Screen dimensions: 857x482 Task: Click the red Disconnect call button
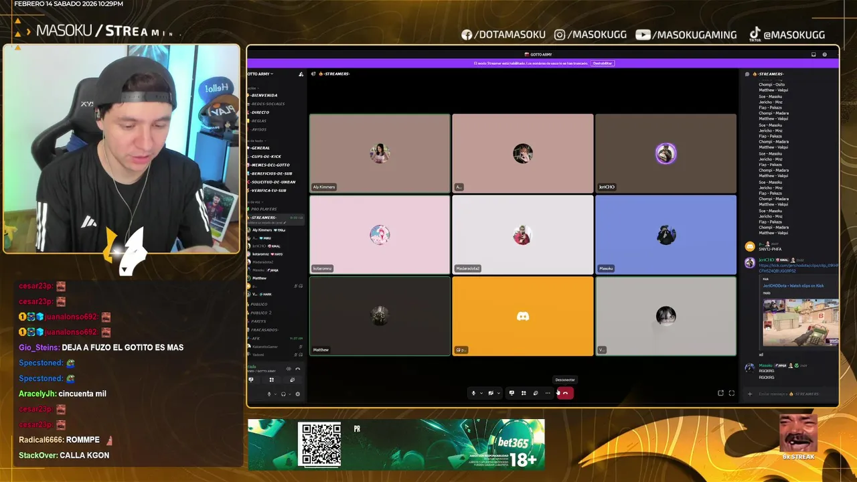(565, 393)
